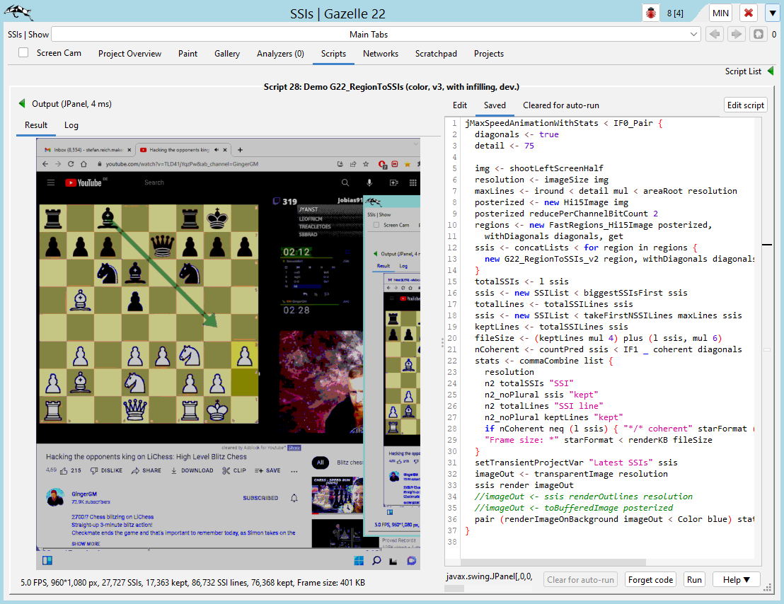Click the ladybug bug-report icon
Screen dimensions: 784x604
coord(650,13)
